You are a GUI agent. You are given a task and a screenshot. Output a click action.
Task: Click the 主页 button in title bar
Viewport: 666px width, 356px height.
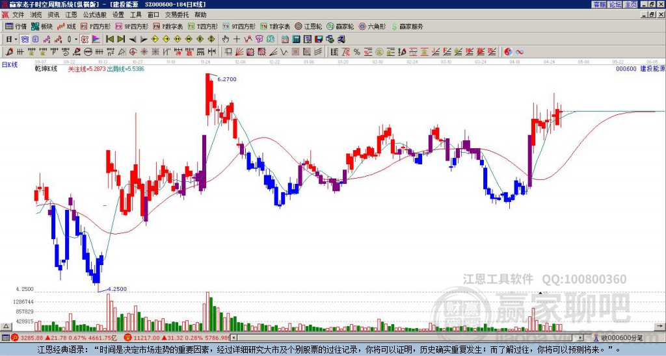pyautogui.click(x=630, y=4)
